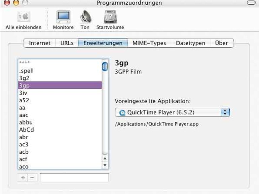This screenshot has width=259, height=194.
Task: Click the Startvolume label in toolbar
Action: point(110,27)
